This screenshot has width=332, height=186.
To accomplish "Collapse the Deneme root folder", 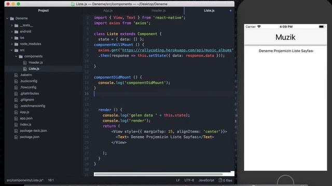I will (x=7, y=19).
